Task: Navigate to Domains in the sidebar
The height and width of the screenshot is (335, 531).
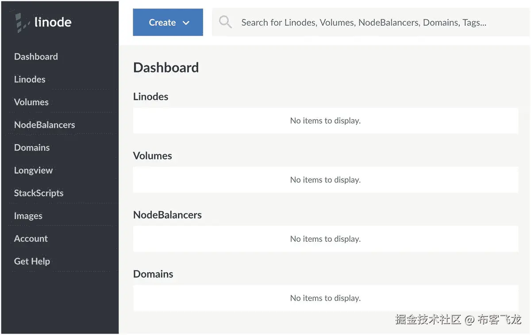Action: [x=32, y=148]
